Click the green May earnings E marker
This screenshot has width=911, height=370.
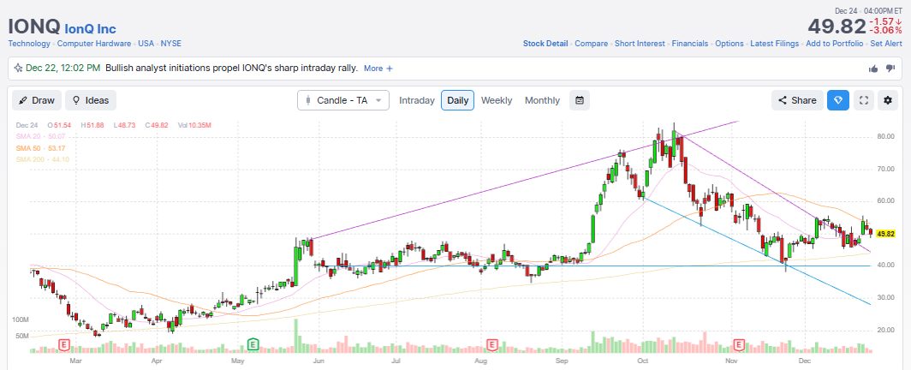point(253,345)
